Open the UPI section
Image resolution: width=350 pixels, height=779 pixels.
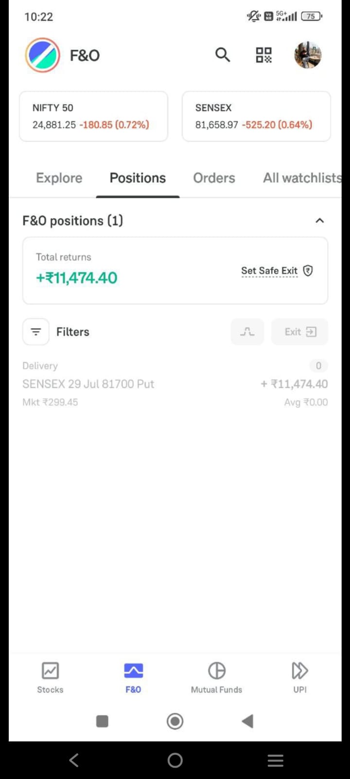pos(300,677)
